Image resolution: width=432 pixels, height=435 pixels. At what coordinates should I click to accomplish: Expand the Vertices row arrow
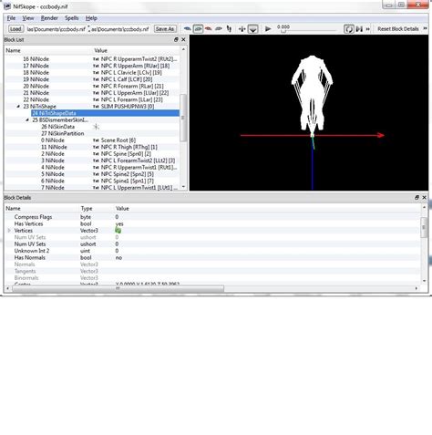click(x=9, y=231)
